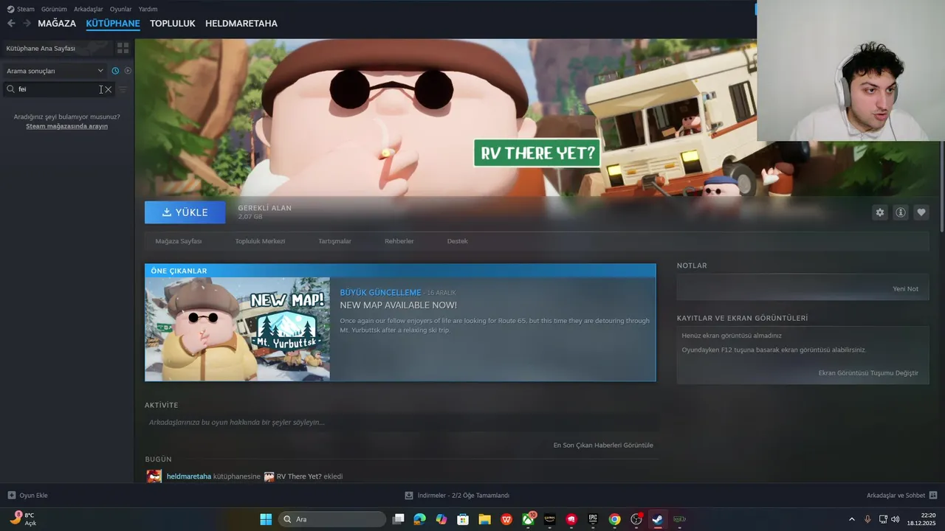
Task: Launch Microsoft Edge from taskbar
Action: tap(420, 519)
